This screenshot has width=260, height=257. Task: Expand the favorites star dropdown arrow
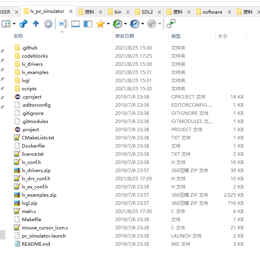(x=109, y=24)
